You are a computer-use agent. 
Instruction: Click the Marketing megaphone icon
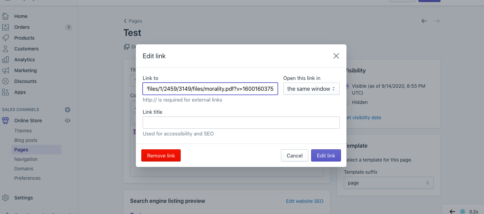[5, 70]
